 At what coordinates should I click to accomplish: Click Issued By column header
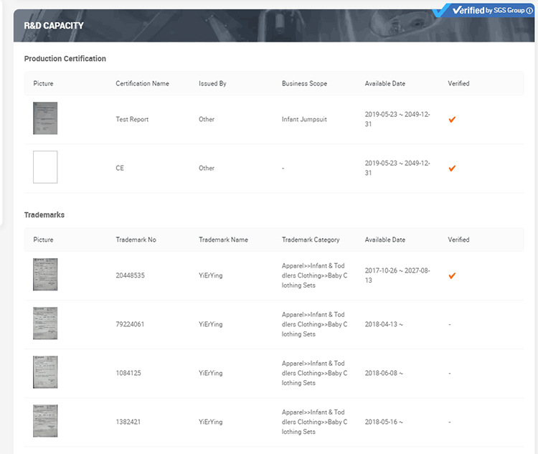(213, 83)
